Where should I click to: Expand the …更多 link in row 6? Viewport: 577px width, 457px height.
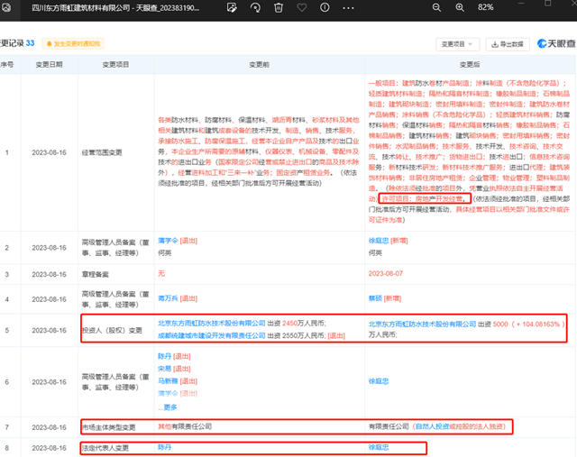[168, 407]
